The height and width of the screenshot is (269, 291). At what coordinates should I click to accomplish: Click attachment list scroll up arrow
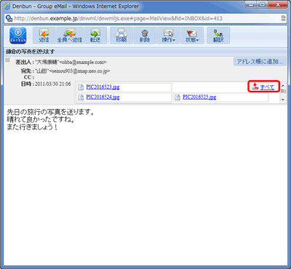283,86
